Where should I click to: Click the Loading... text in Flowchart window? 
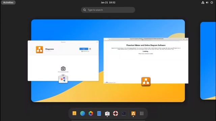click(x=146, y=51)
